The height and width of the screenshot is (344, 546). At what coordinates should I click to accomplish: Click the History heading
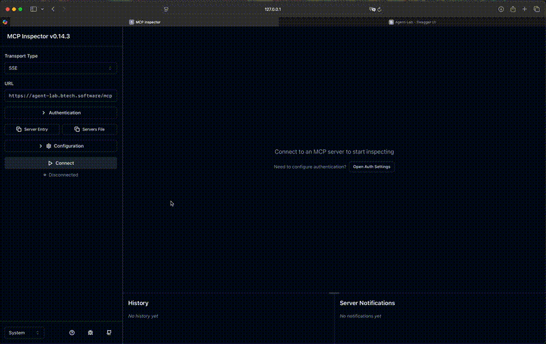coord(139,303)
